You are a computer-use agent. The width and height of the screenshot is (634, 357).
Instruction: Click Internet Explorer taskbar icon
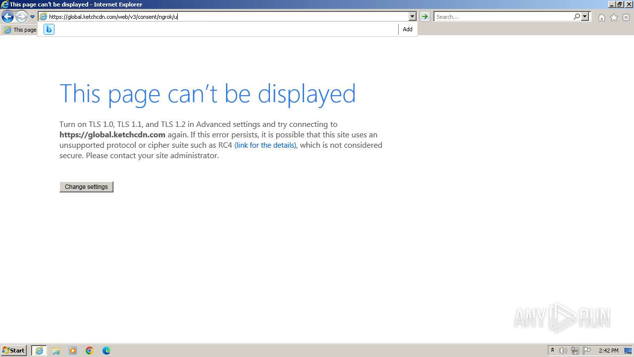(39, 351)
